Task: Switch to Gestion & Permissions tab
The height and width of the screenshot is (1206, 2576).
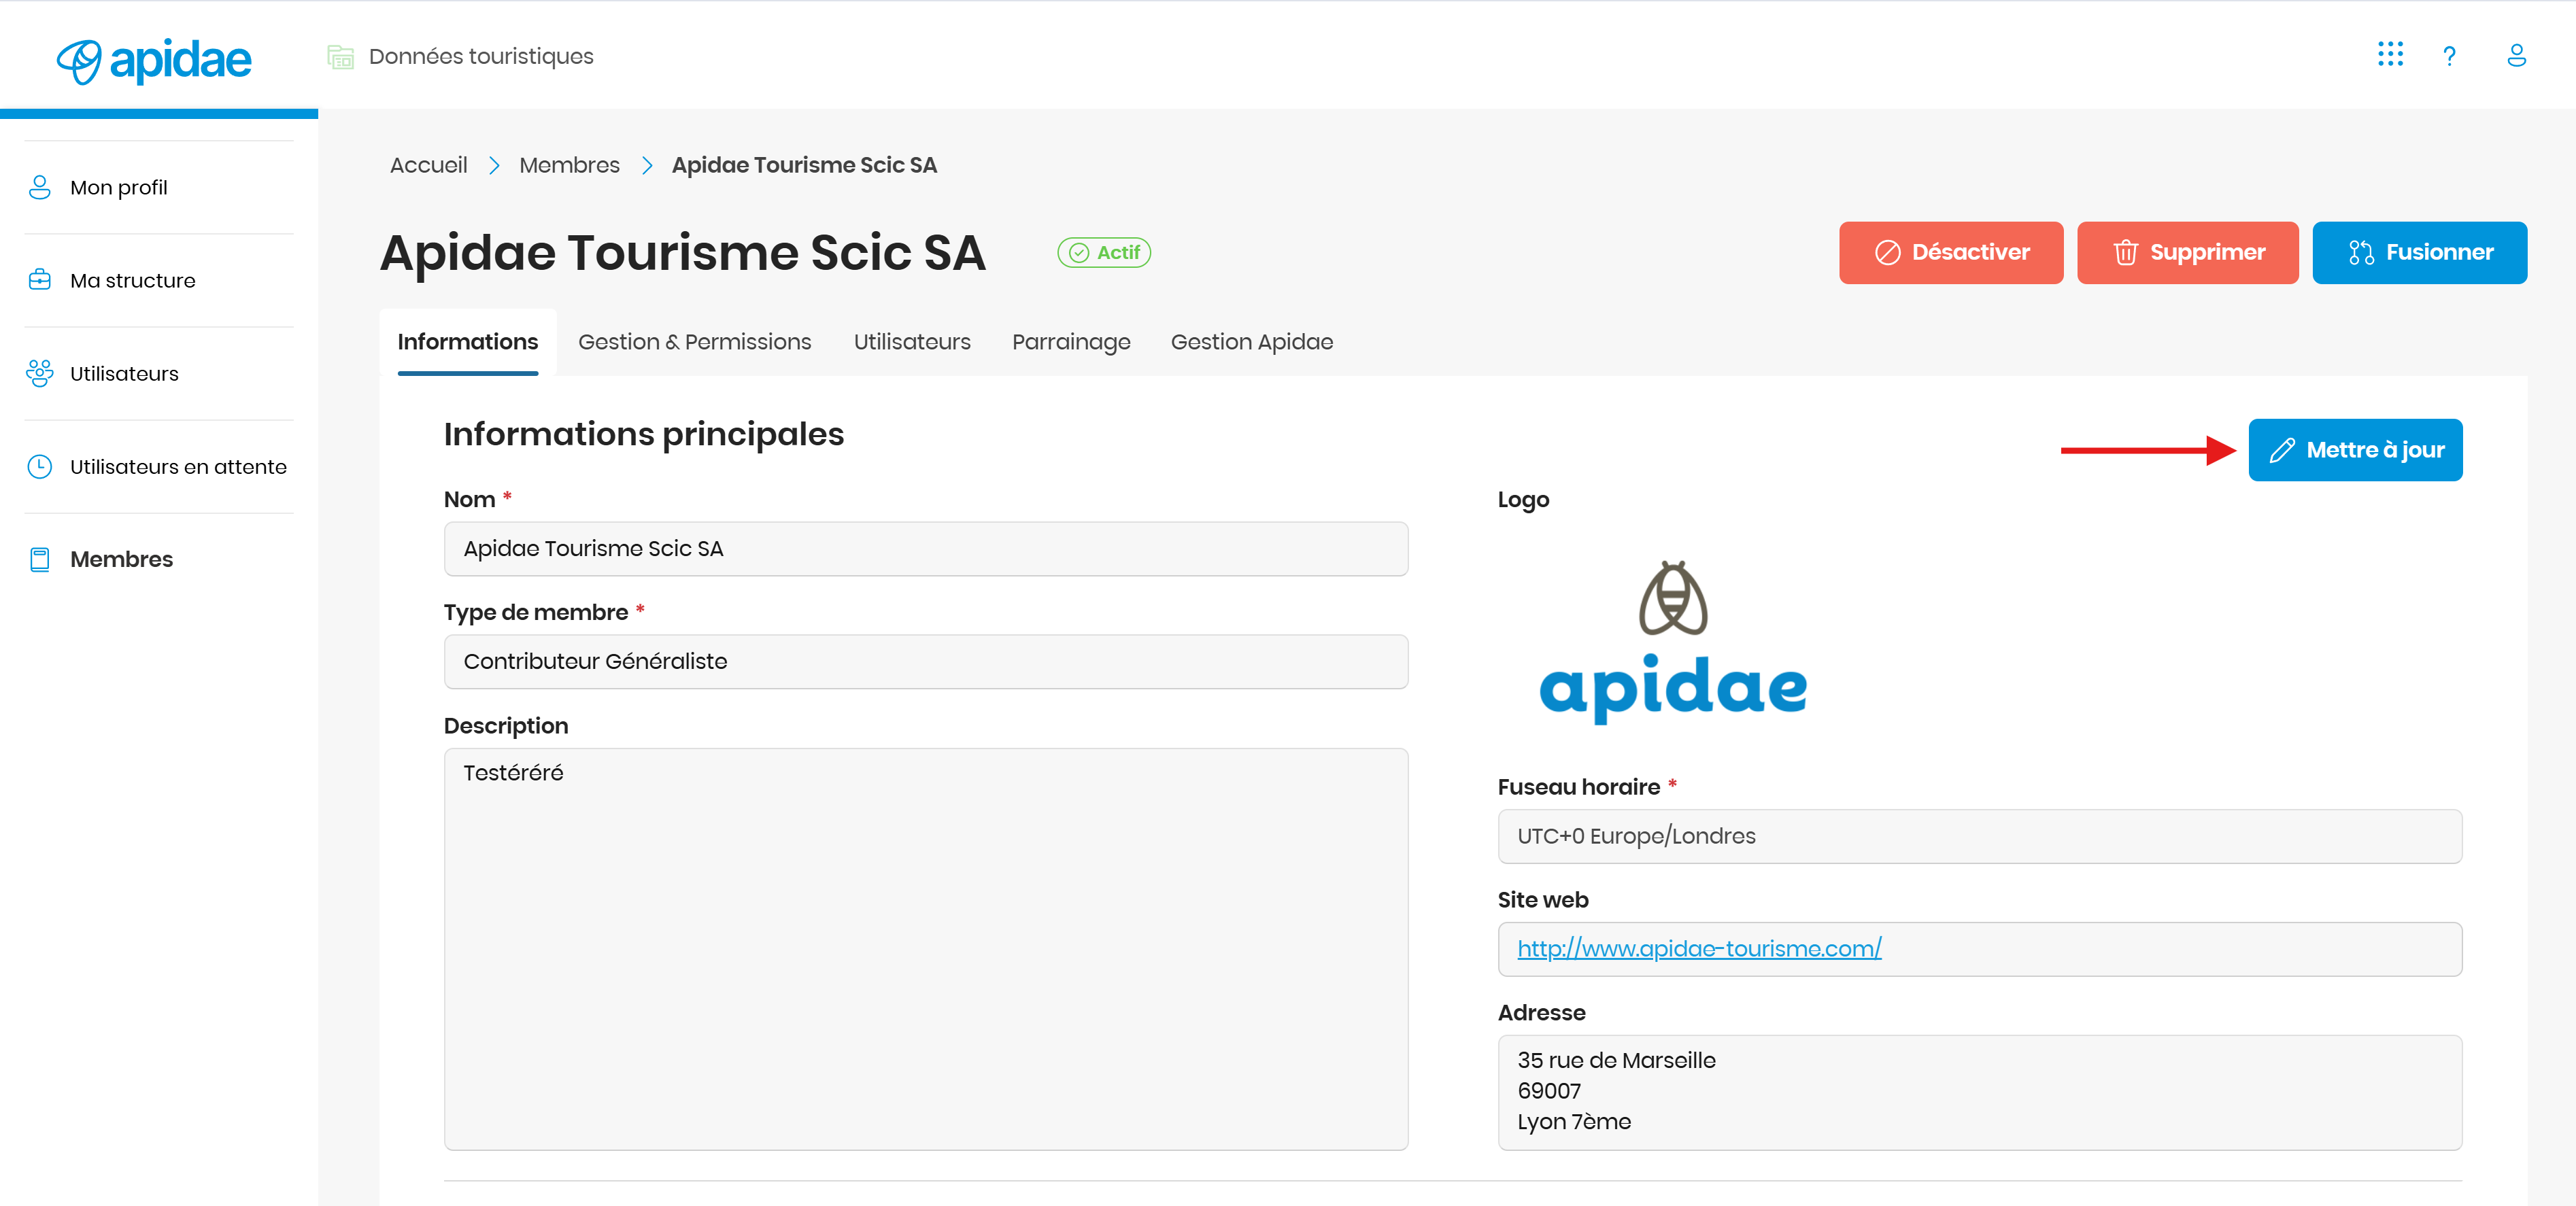Action: tap(695, 342)
